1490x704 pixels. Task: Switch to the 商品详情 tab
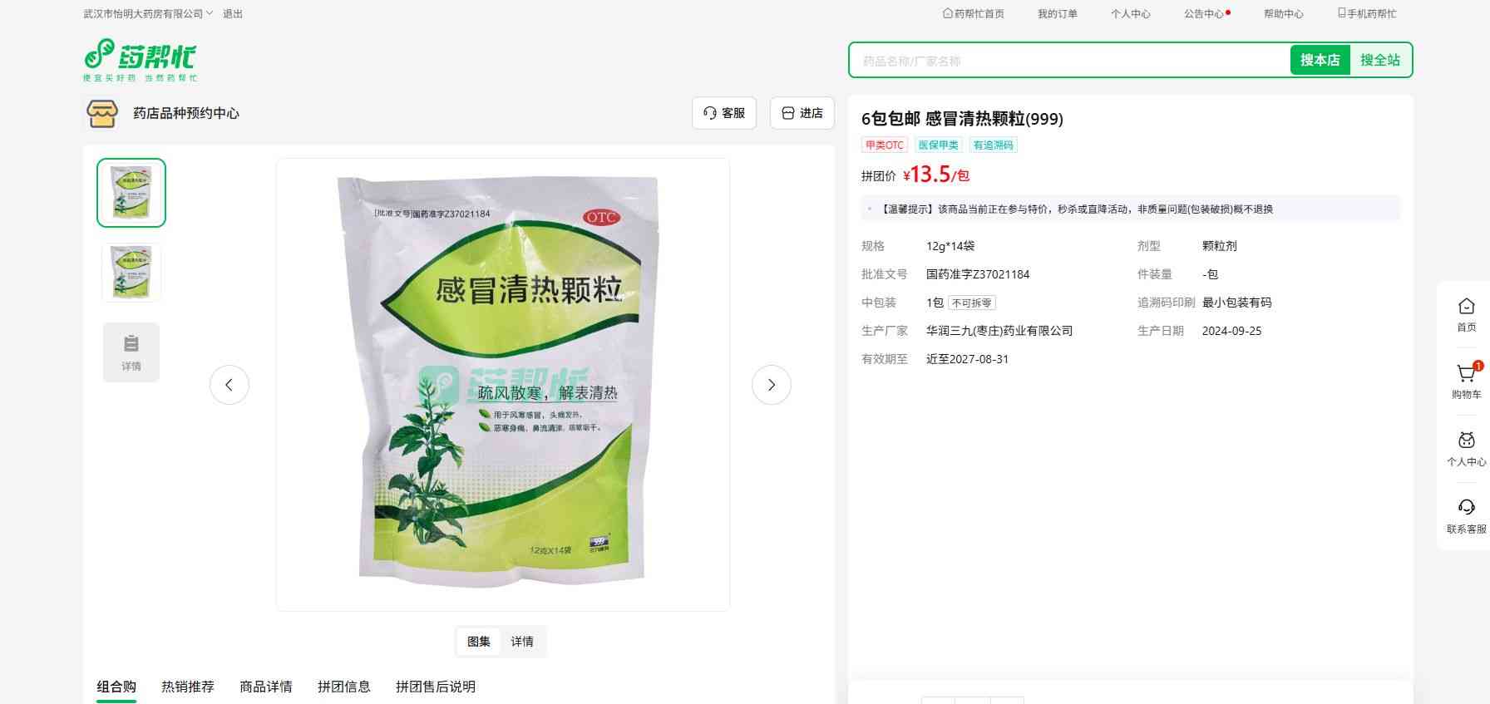coord(266,687)
